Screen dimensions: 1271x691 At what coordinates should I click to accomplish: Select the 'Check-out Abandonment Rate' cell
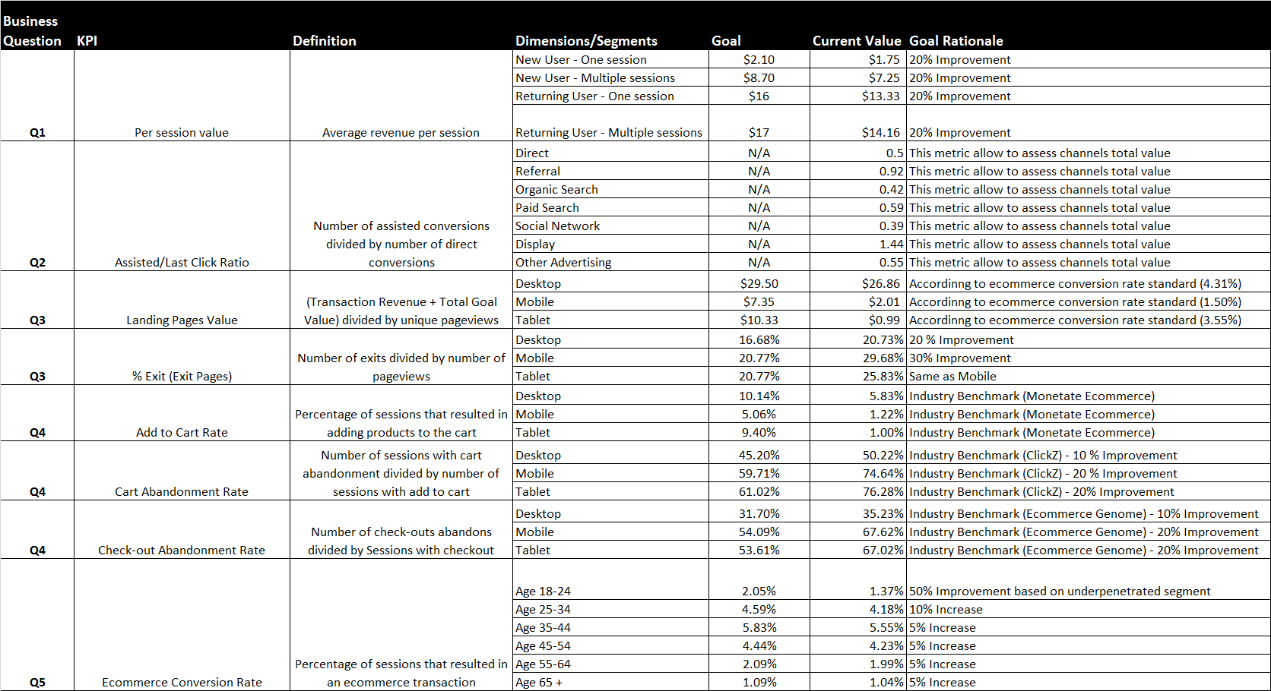(182, 550)
